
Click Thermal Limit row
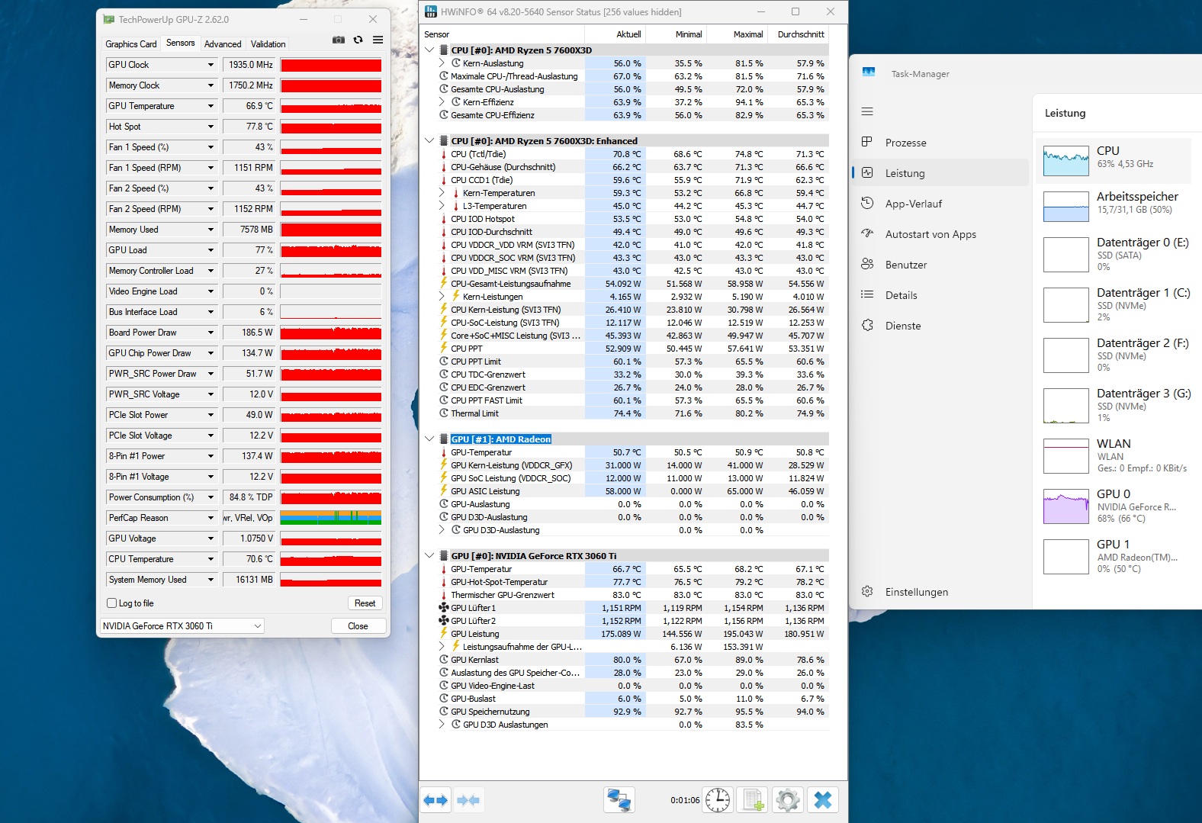[624, 413]
